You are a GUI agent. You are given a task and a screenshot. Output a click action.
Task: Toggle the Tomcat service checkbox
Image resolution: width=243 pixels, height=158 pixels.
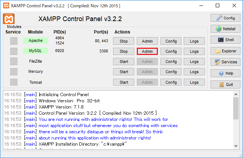[14, 82]
